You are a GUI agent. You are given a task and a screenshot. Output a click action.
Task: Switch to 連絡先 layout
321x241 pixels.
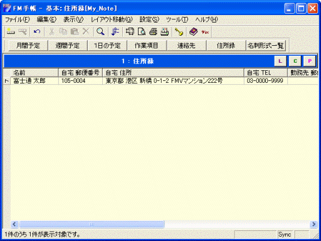(x=186, y=45)
